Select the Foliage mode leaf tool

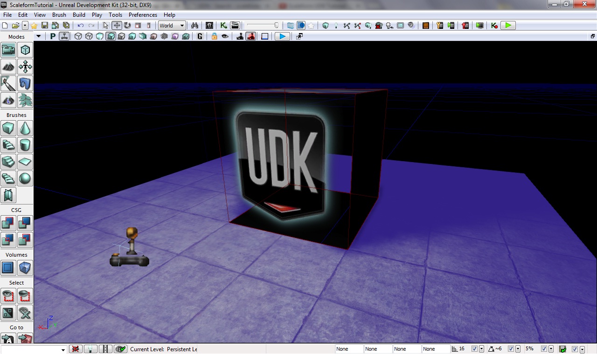coord(25,101)
